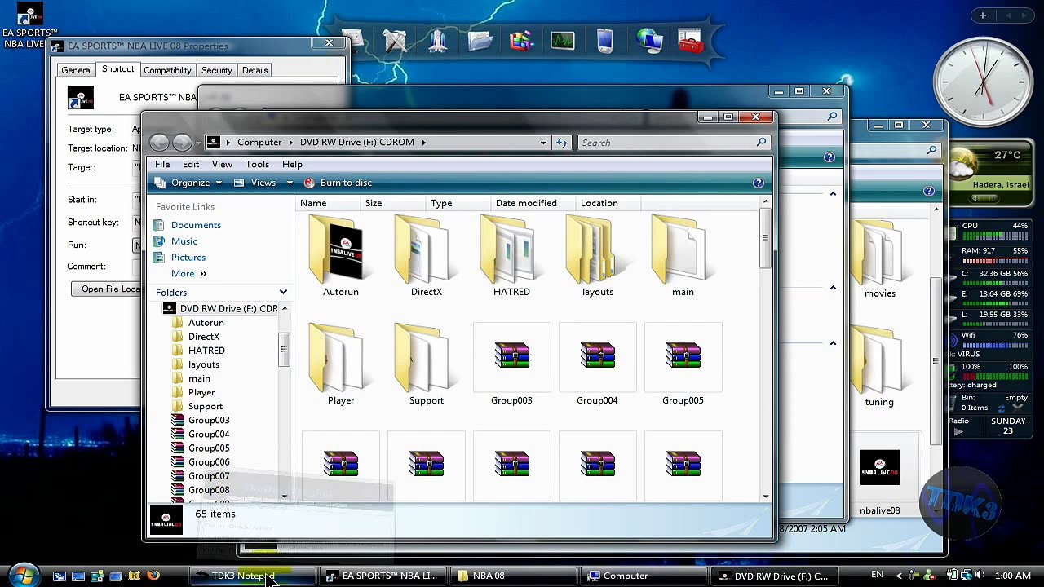Launch the mobile device icon in dock
The image size is (1044, 587).
[x=604, y=41]
